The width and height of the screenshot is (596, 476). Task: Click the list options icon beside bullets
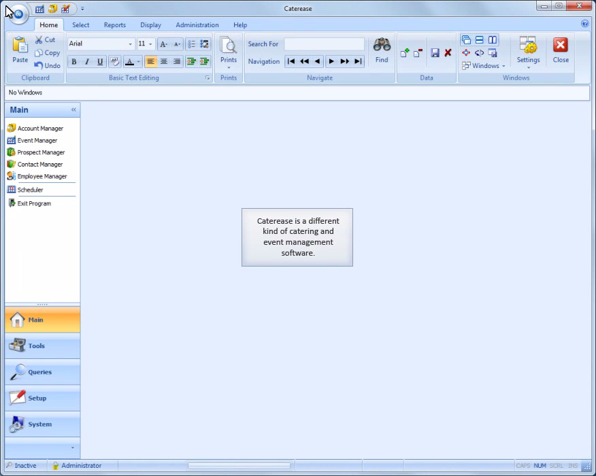tap(205, 44)
